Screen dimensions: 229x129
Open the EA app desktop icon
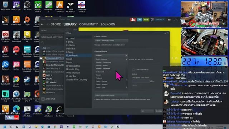(x=16, y=51)
